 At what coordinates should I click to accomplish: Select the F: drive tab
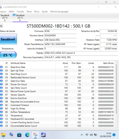(20, 18)
